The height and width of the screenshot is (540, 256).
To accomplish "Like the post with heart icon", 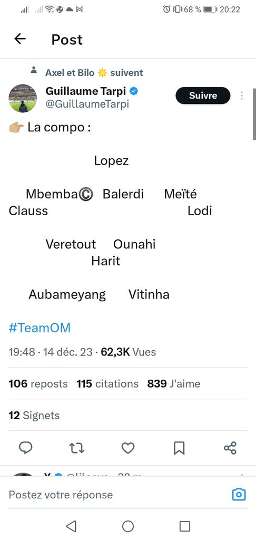I will click(128, 448).
